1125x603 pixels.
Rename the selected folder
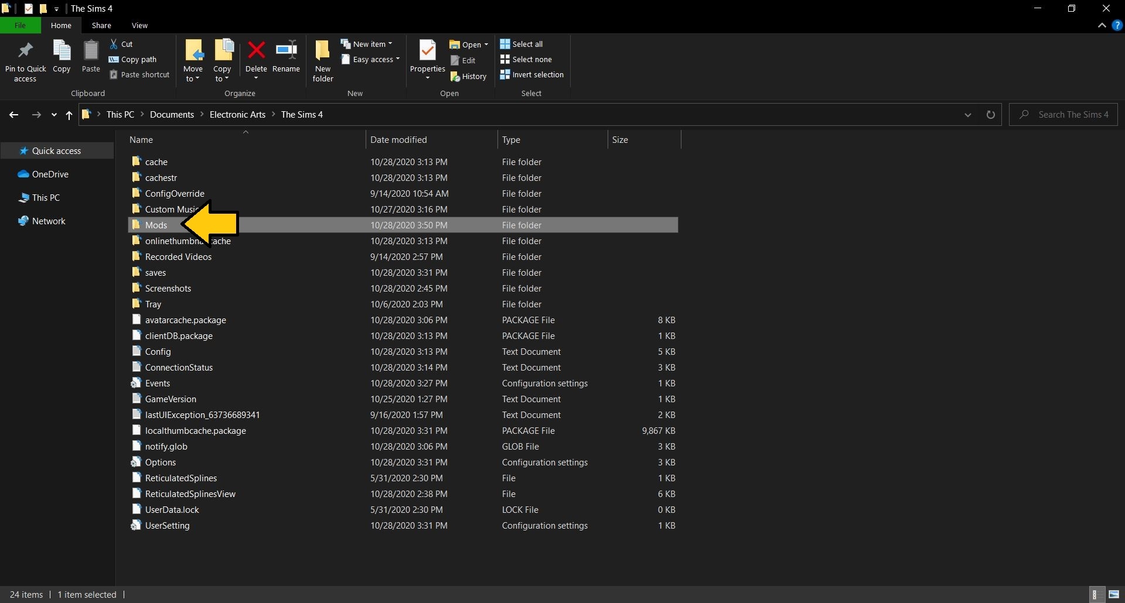coord(286,57)
